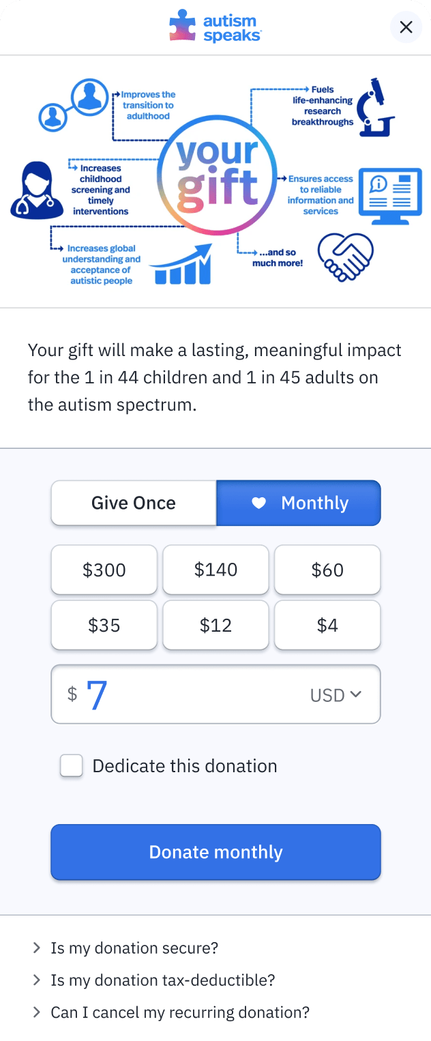Click the doctor with stethoscope icon
This screenshot has width=431, height=1041.
coord(36,190)
